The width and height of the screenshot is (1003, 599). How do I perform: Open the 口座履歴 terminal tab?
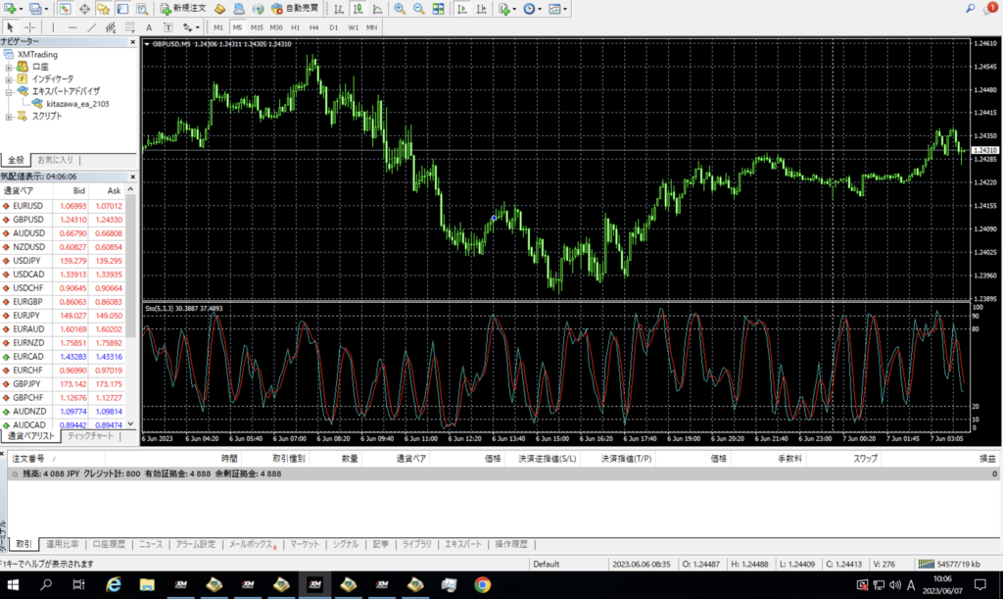coord(108,544)
